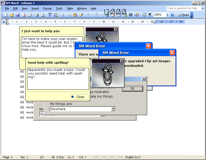206x160 pixels.
Task: Toggle REC macro recording in status bar
Action: (x=97, y=157)
